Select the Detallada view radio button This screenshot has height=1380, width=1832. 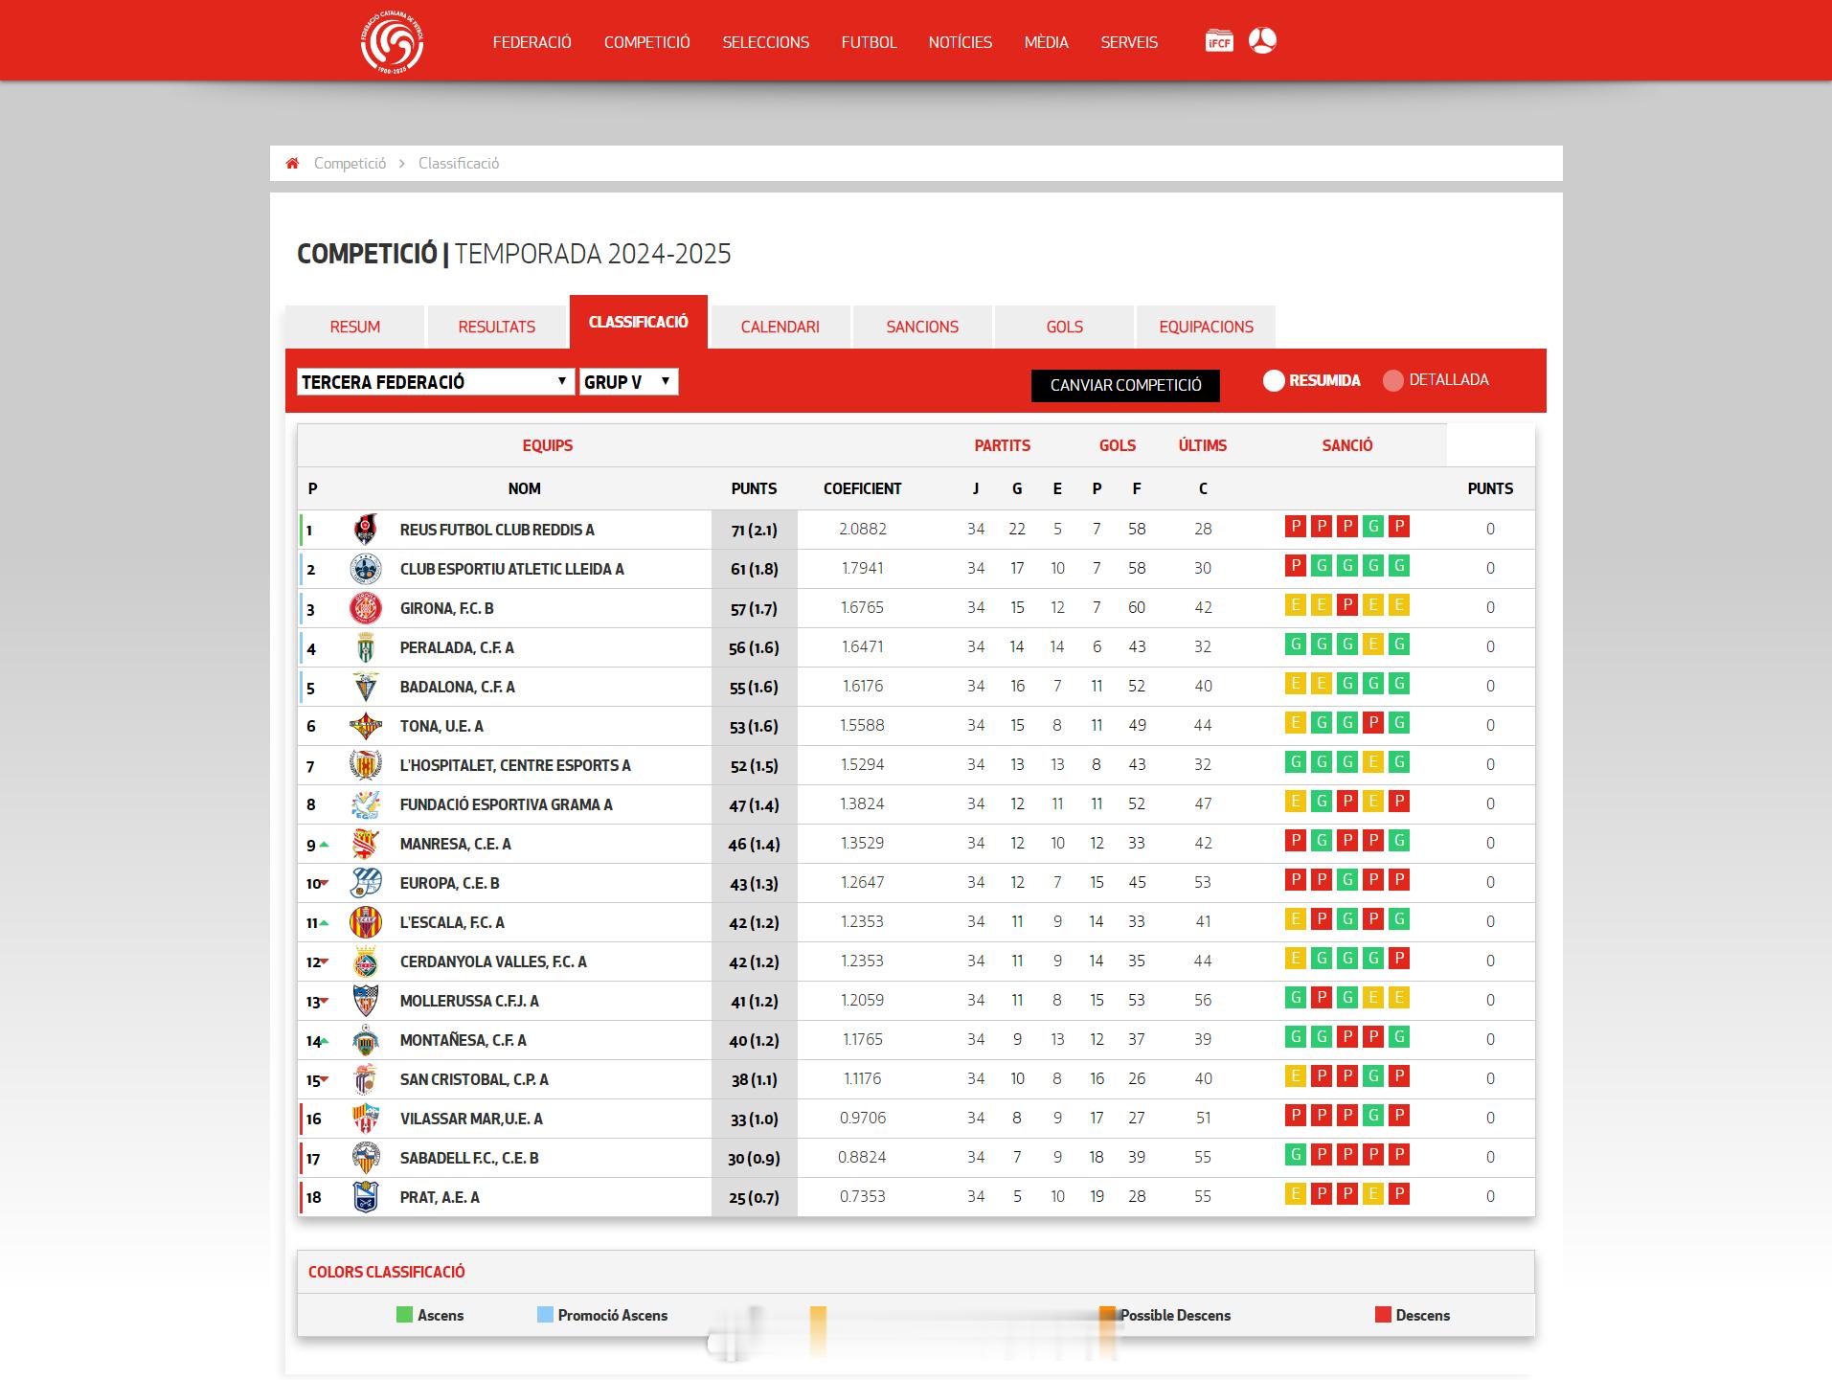1393,380
